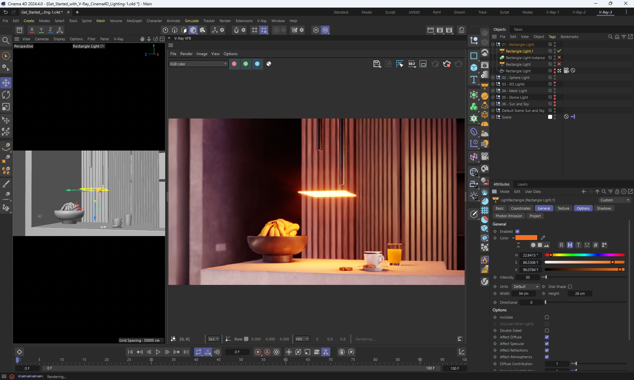634x380 pixels.
Task: Uncheck the light's Enabled checkbox
Action: pos(517,231)
